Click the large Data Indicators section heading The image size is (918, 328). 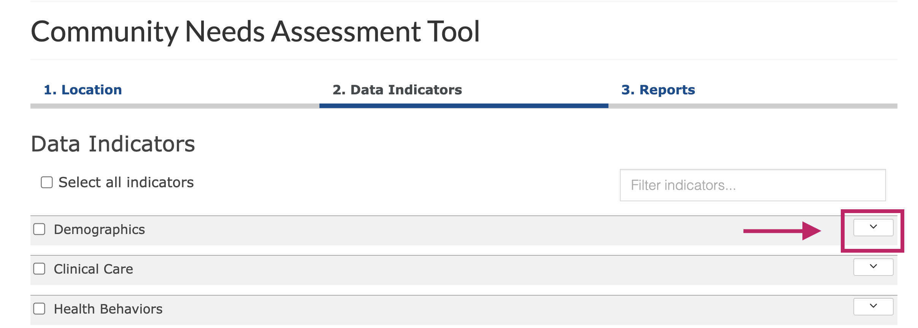click(x=113, y=144)
